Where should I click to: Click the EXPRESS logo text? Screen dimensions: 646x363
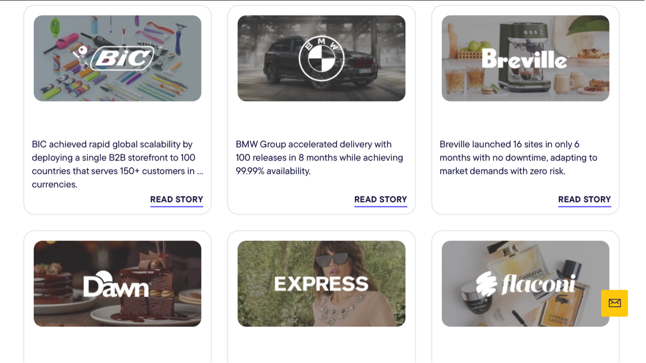point(322,284)
